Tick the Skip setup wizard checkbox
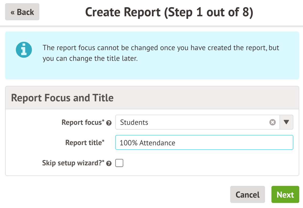The image size is (303, 208). (119, 163)
